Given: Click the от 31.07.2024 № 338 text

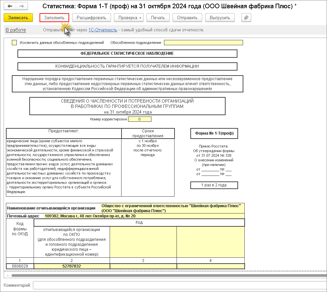Looking at the screenshot, I should 214,155.
